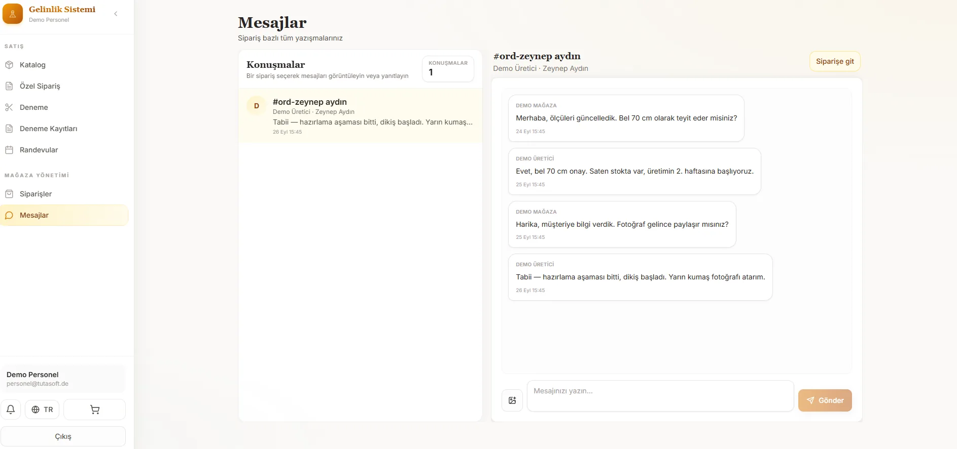The image size is (957, 449).
Task: Click the "Evet, bel 70 cm onay" message
Action: [634, 171]
